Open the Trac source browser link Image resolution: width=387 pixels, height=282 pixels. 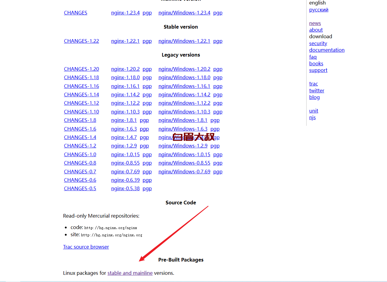tap(86, 247)
